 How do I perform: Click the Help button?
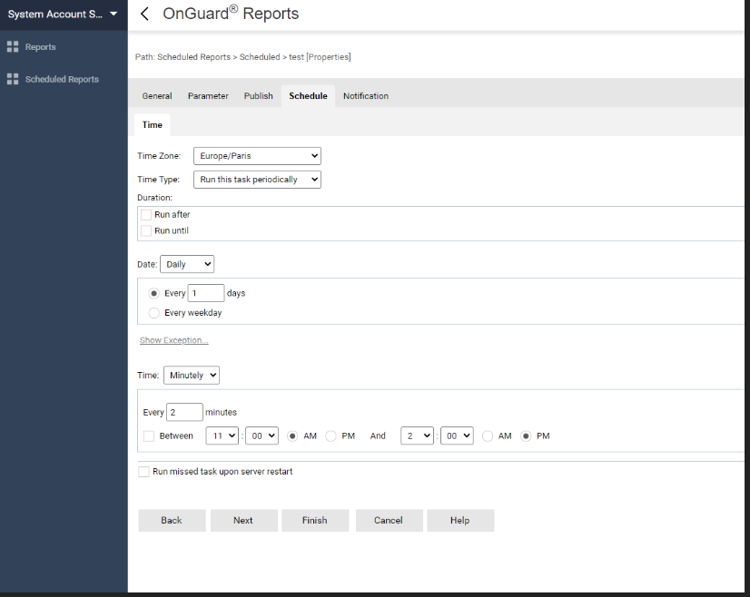point(460,520)
